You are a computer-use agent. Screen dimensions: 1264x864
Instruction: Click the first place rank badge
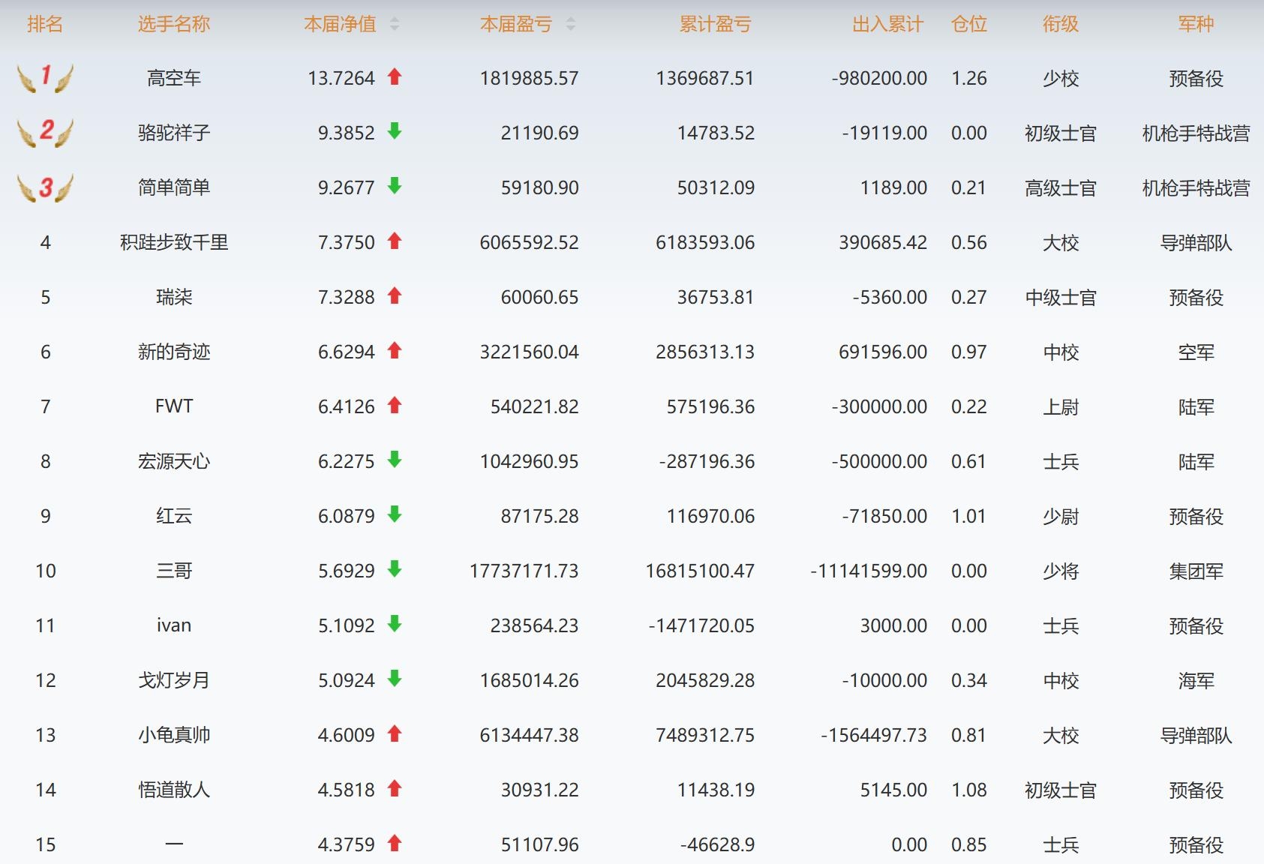(45, 77)
